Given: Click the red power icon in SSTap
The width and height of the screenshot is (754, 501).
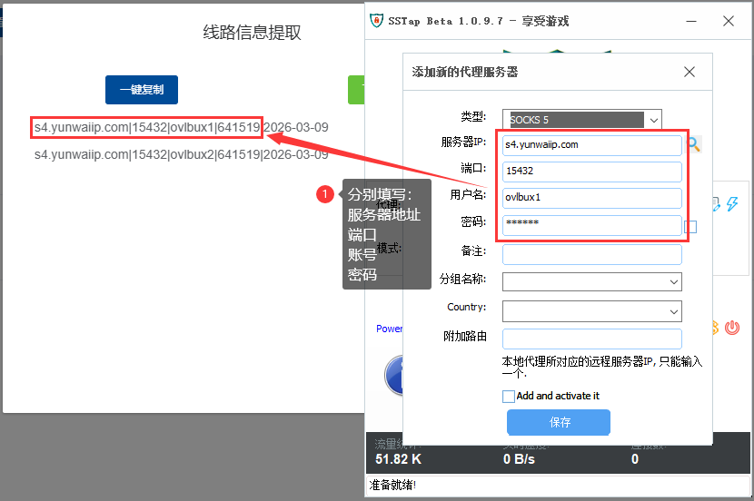Looking at the screenshot, I should (732, 328).
